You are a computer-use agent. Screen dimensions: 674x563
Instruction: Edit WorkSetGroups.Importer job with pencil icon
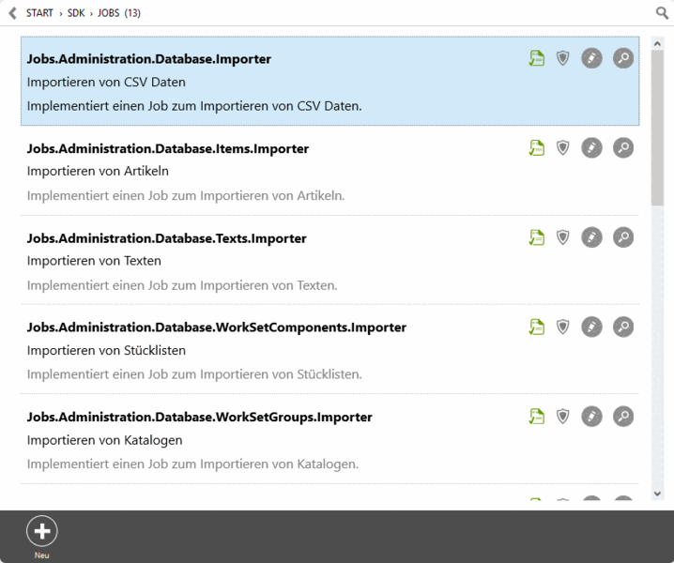(x=592, y=417)
